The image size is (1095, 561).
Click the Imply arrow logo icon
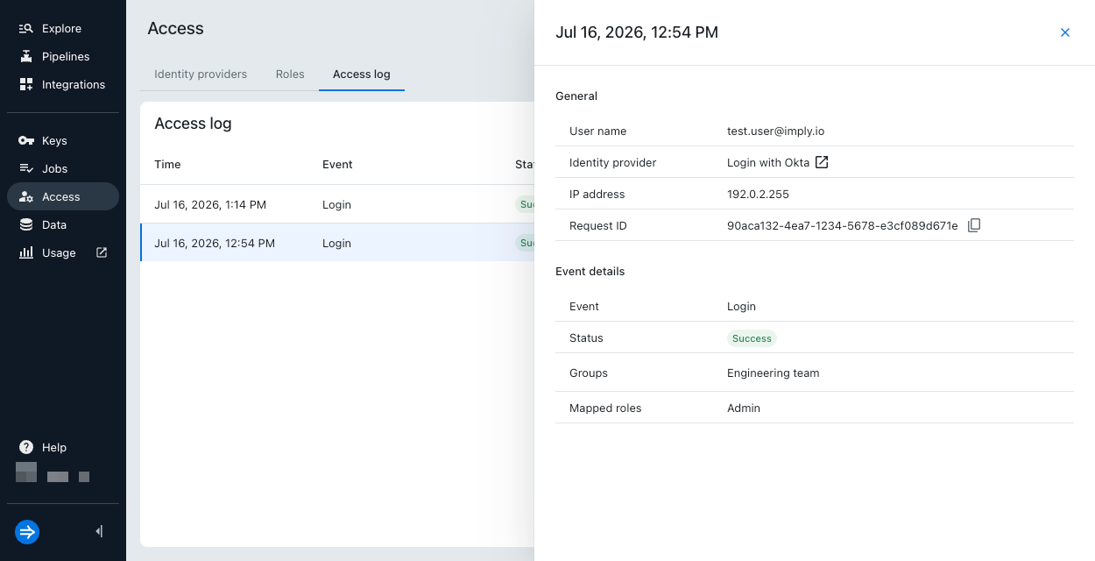[x=27, y=532]
